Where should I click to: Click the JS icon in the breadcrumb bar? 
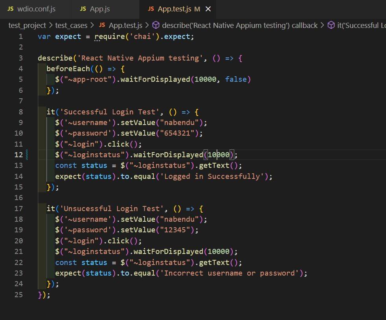coord(102,25)
